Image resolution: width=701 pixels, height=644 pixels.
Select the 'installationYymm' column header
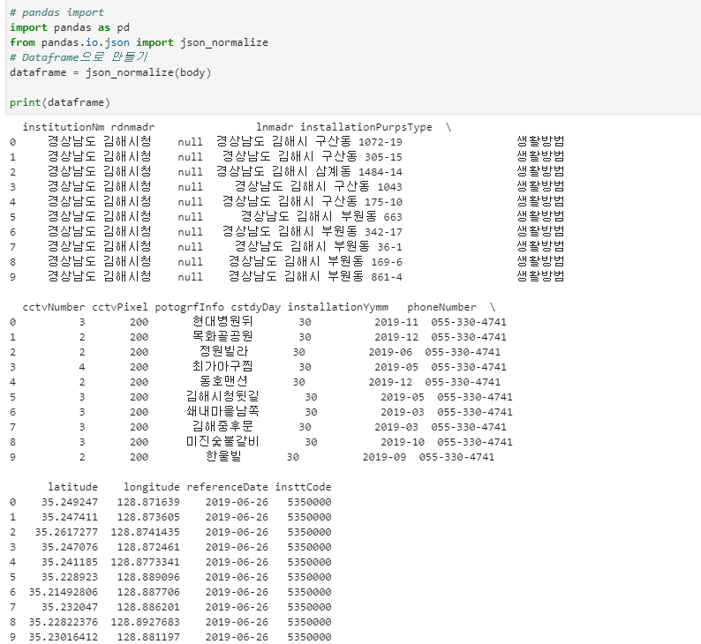338,307
